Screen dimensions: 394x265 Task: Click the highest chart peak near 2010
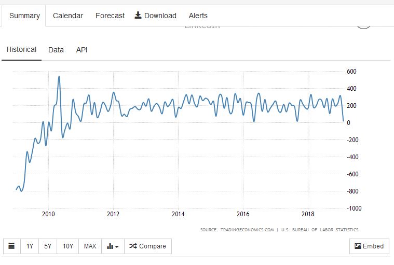(x=59, y=77)
